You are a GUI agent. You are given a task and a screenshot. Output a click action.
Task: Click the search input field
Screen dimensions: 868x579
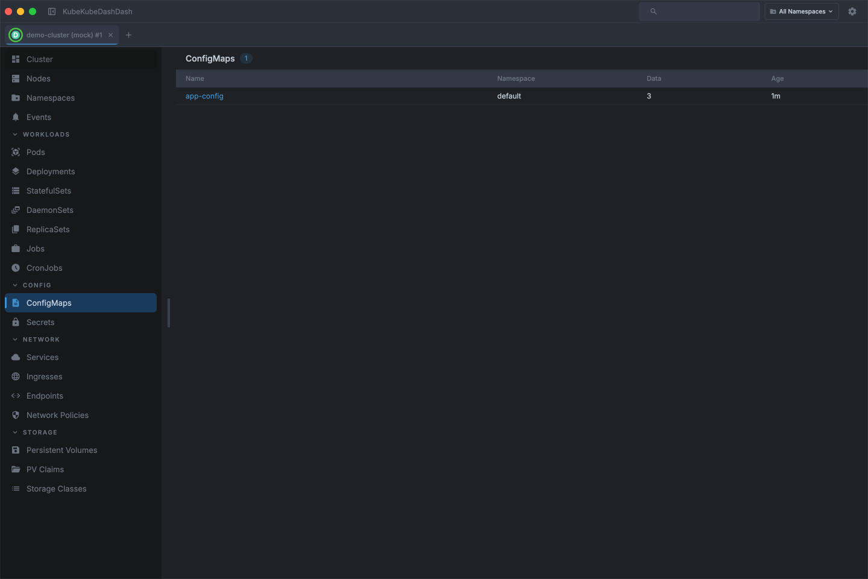coord(699,11)
